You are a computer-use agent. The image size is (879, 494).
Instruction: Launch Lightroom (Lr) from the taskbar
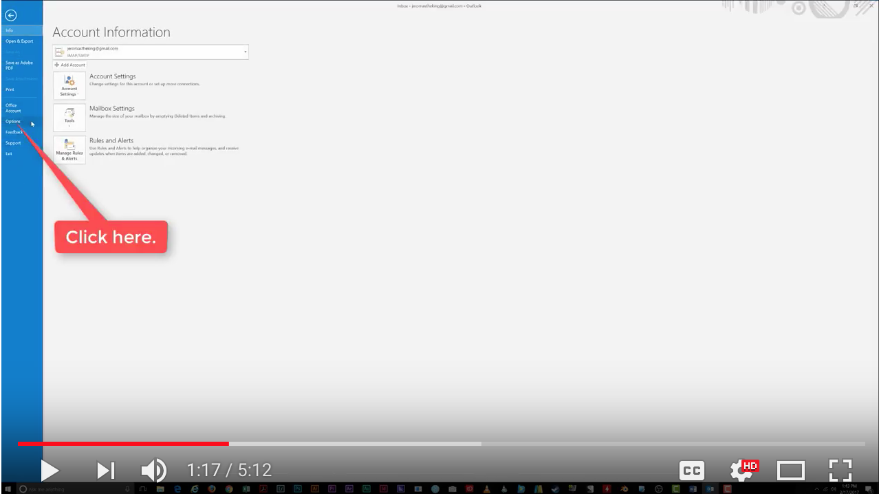point(281,488)
